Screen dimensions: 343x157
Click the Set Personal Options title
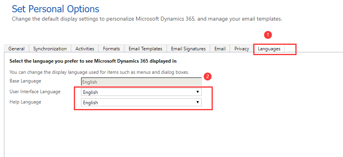[56, 9]
